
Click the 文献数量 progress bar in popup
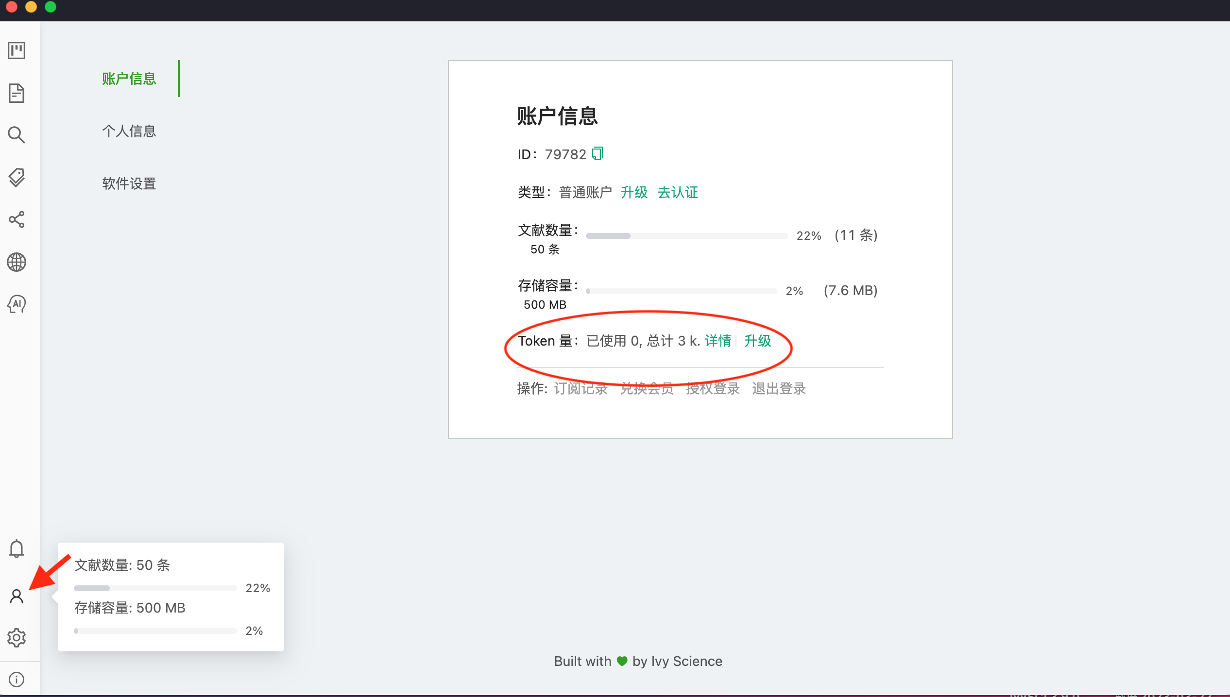coord(155,588)
